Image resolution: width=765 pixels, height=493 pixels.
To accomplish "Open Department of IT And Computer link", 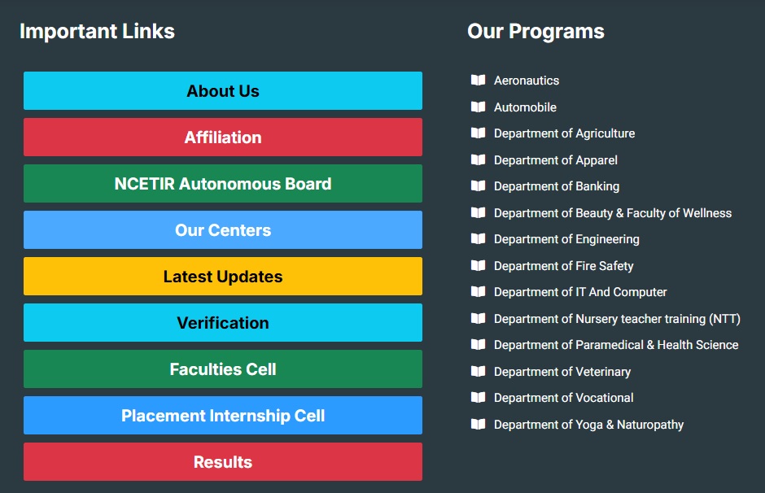I will [580, 291].
